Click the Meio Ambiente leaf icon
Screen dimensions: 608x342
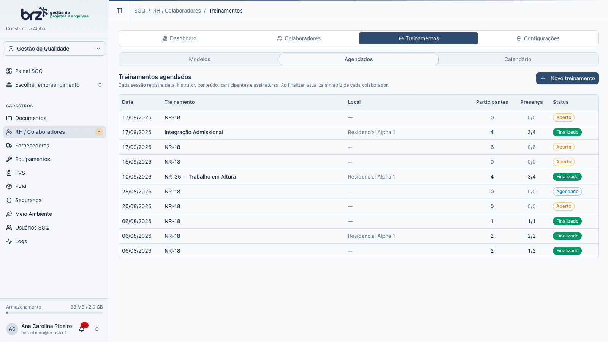point(9,214)
